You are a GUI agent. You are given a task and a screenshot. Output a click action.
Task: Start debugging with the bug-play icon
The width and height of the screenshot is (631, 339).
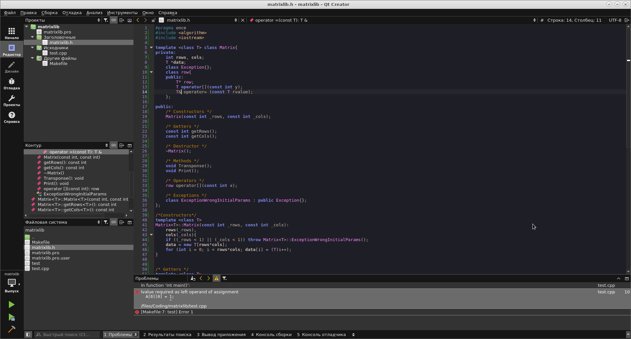coord(12,317)
